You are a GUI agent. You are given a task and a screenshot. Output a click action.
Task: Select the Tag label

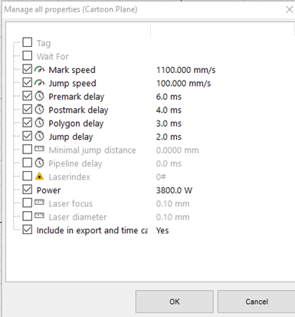pos(44,43)
